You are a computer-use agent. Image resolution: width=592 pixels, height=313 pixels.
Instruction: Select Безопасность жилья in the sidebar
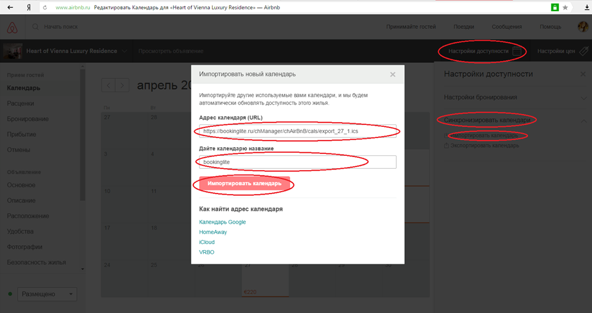pyautogui.click(x=36, y=262)
